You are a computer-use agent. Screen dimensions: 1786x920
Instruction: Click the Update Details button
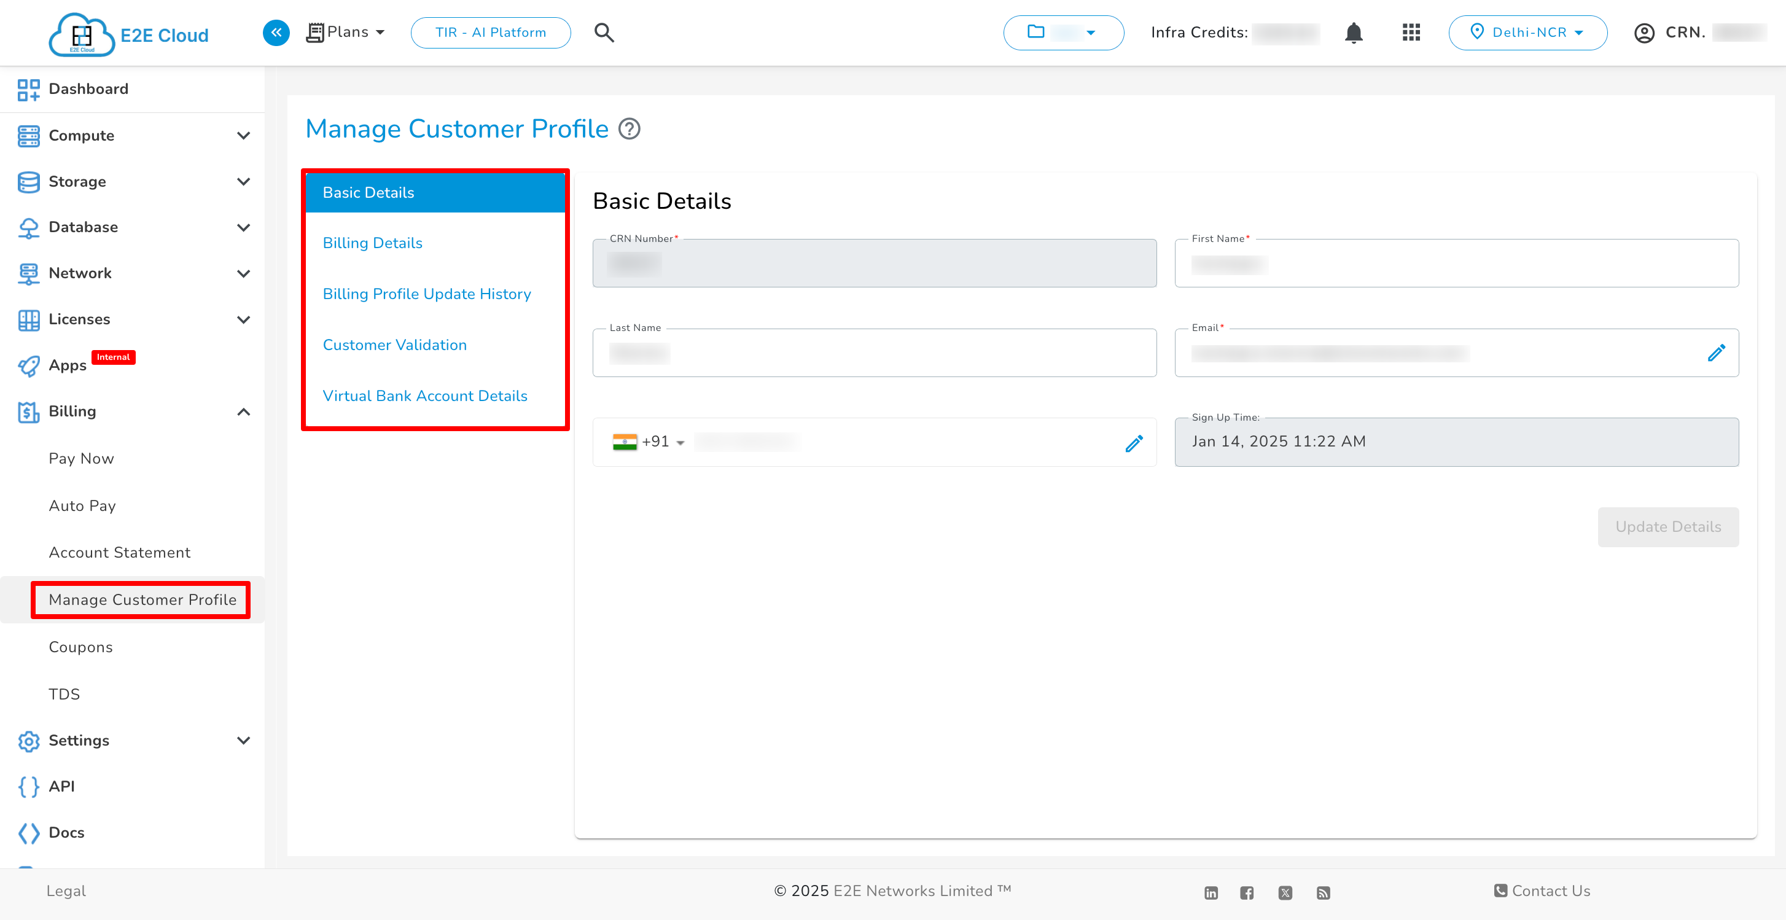[1667, 527]
